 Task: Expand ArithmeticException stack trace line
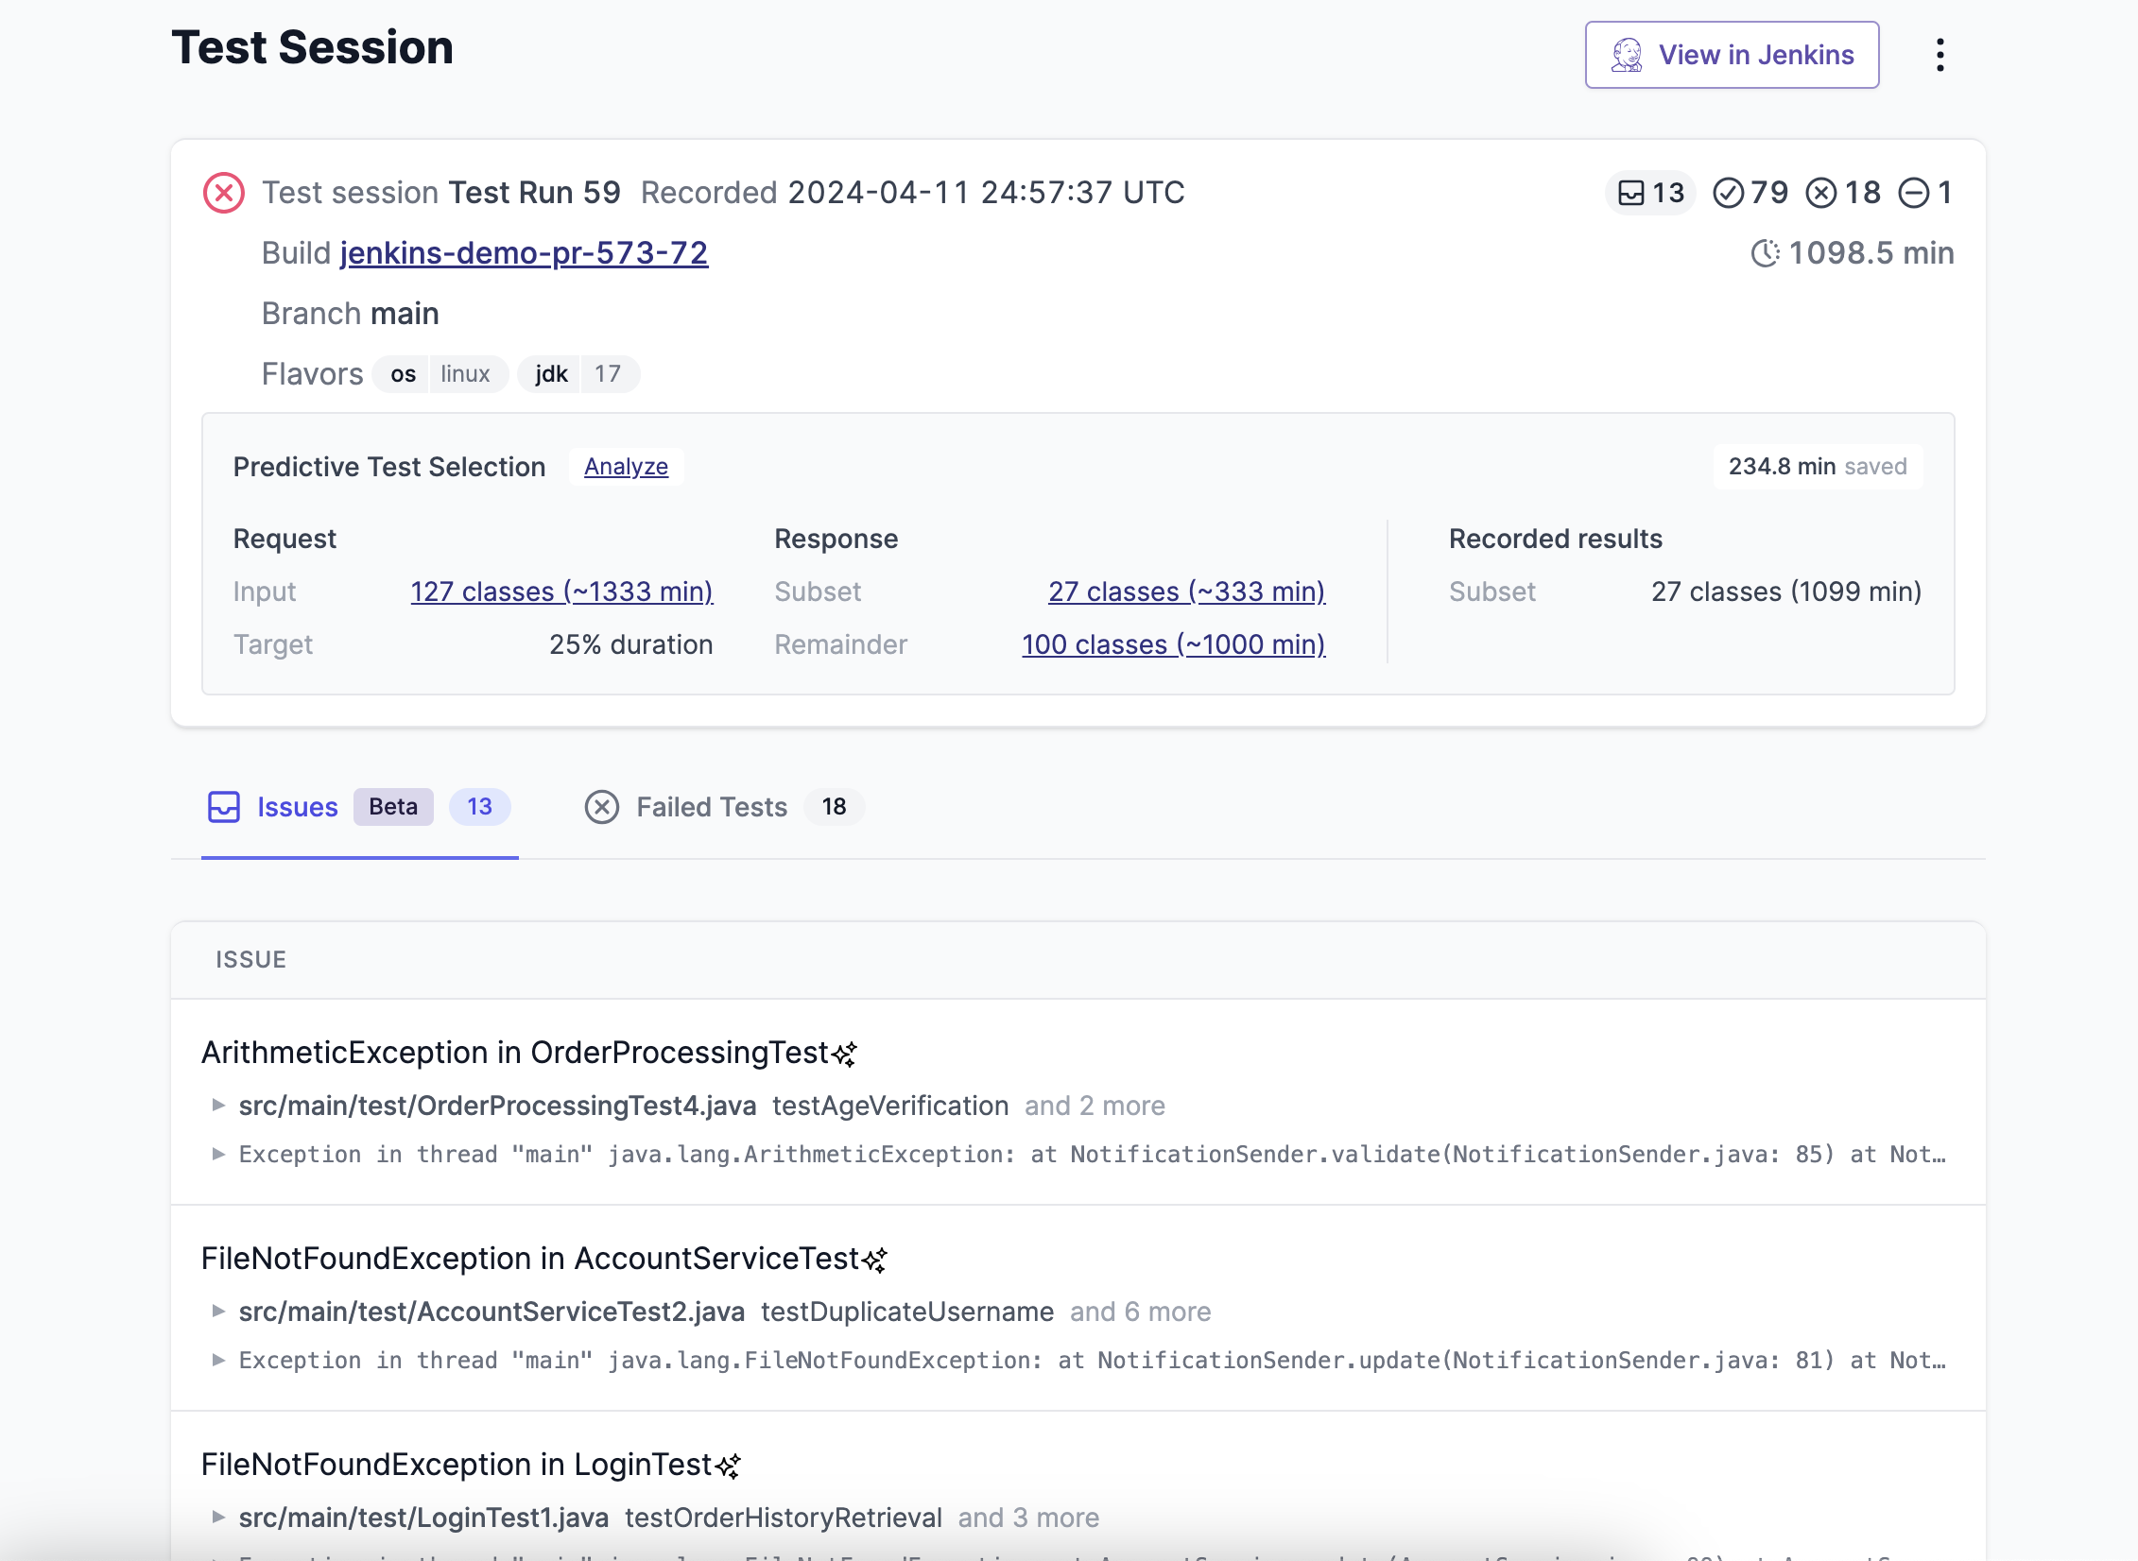[218, 1155]
